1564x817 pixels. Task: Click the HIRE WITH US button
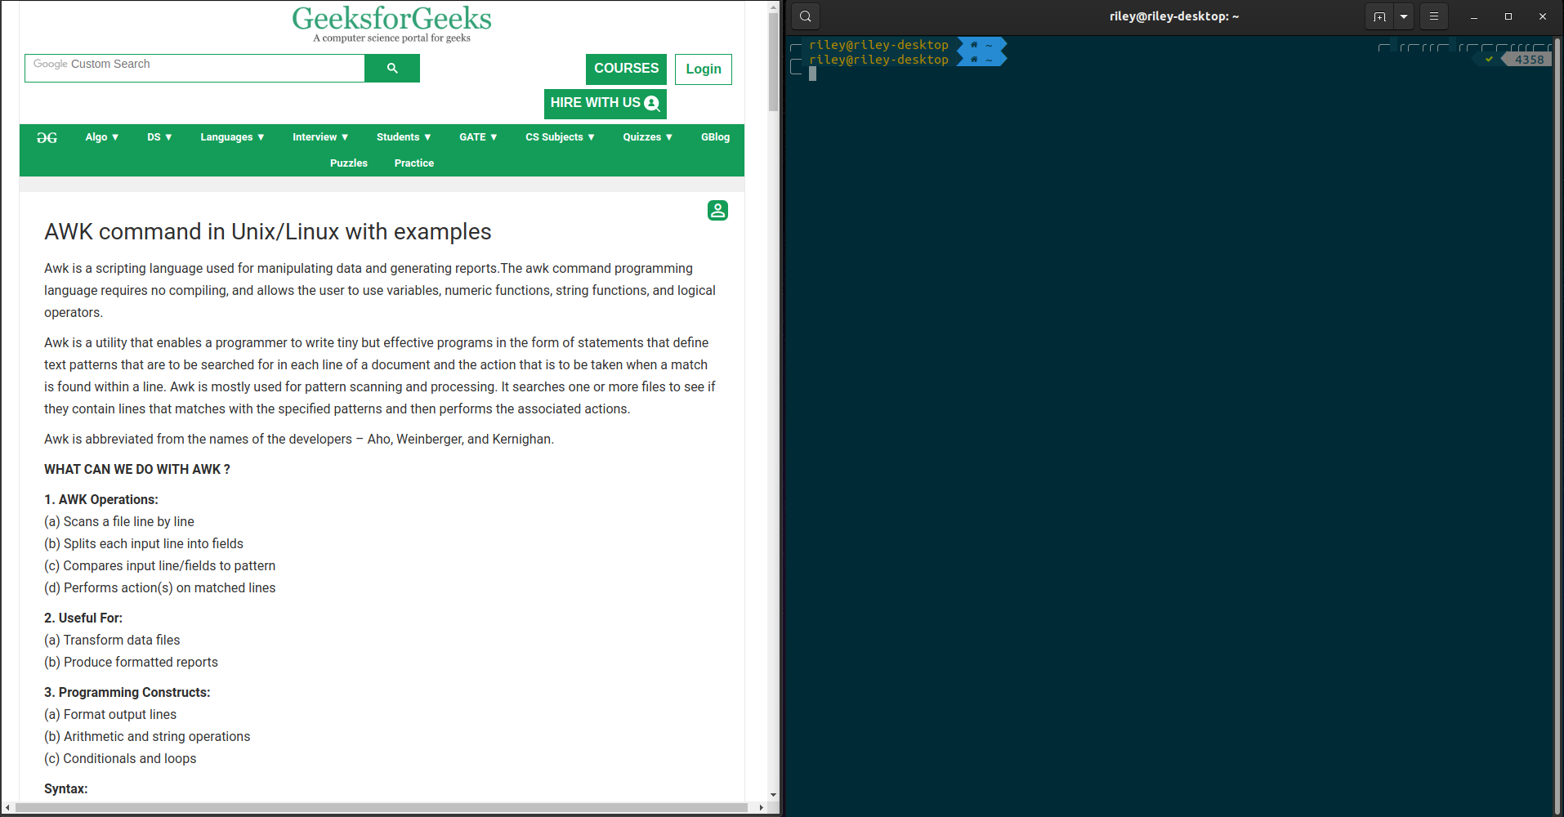point(605,103)
